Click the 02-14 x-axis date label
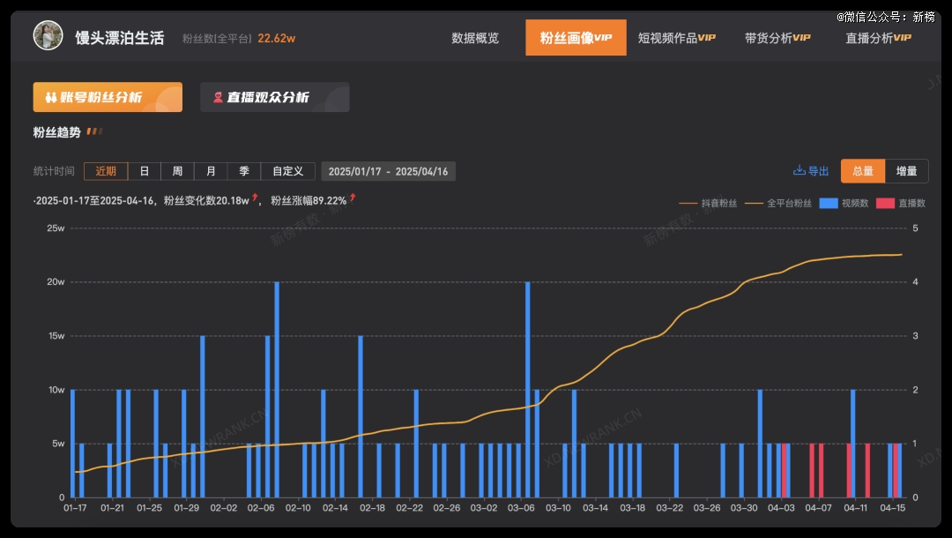The height and width of the screenshot is (538, 952). click(335, 508)
